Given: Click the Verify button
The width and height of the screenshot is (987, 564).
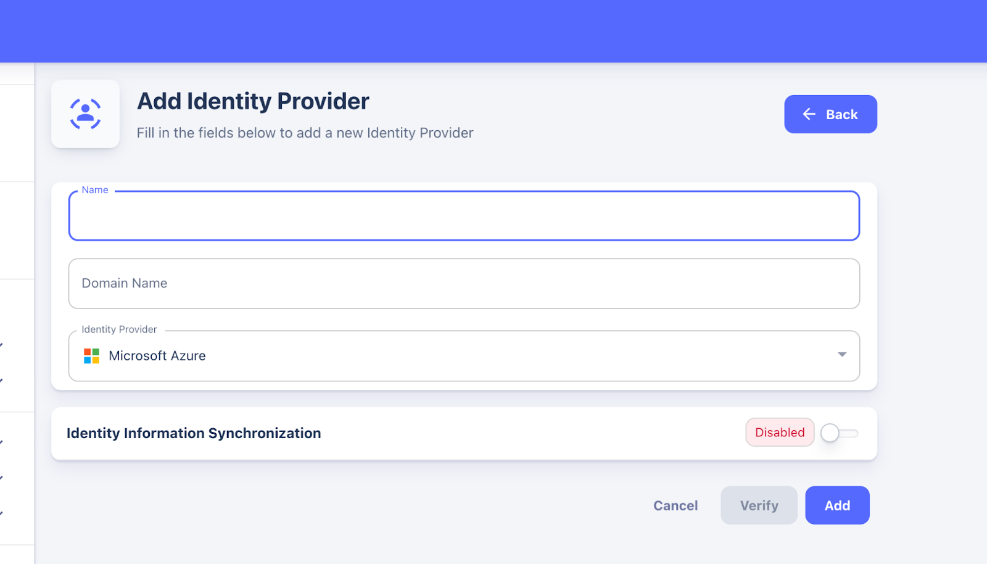Looking at the screenshot, I should click(x=758, y=505).
